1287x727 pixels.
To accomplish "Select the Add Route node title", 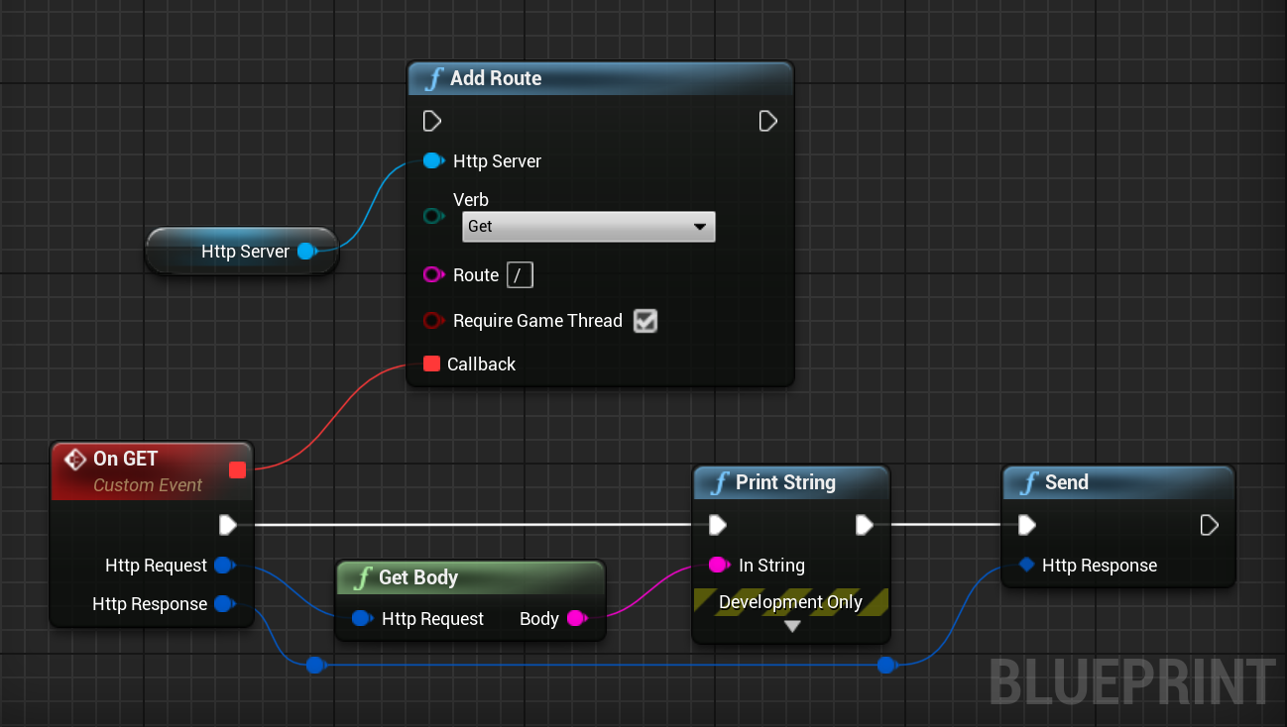I will [496, 78].
